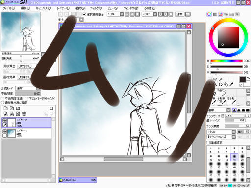Open the キャンバス(C) menu
Viewport: 251px width, 188px height.
(44, 8)
